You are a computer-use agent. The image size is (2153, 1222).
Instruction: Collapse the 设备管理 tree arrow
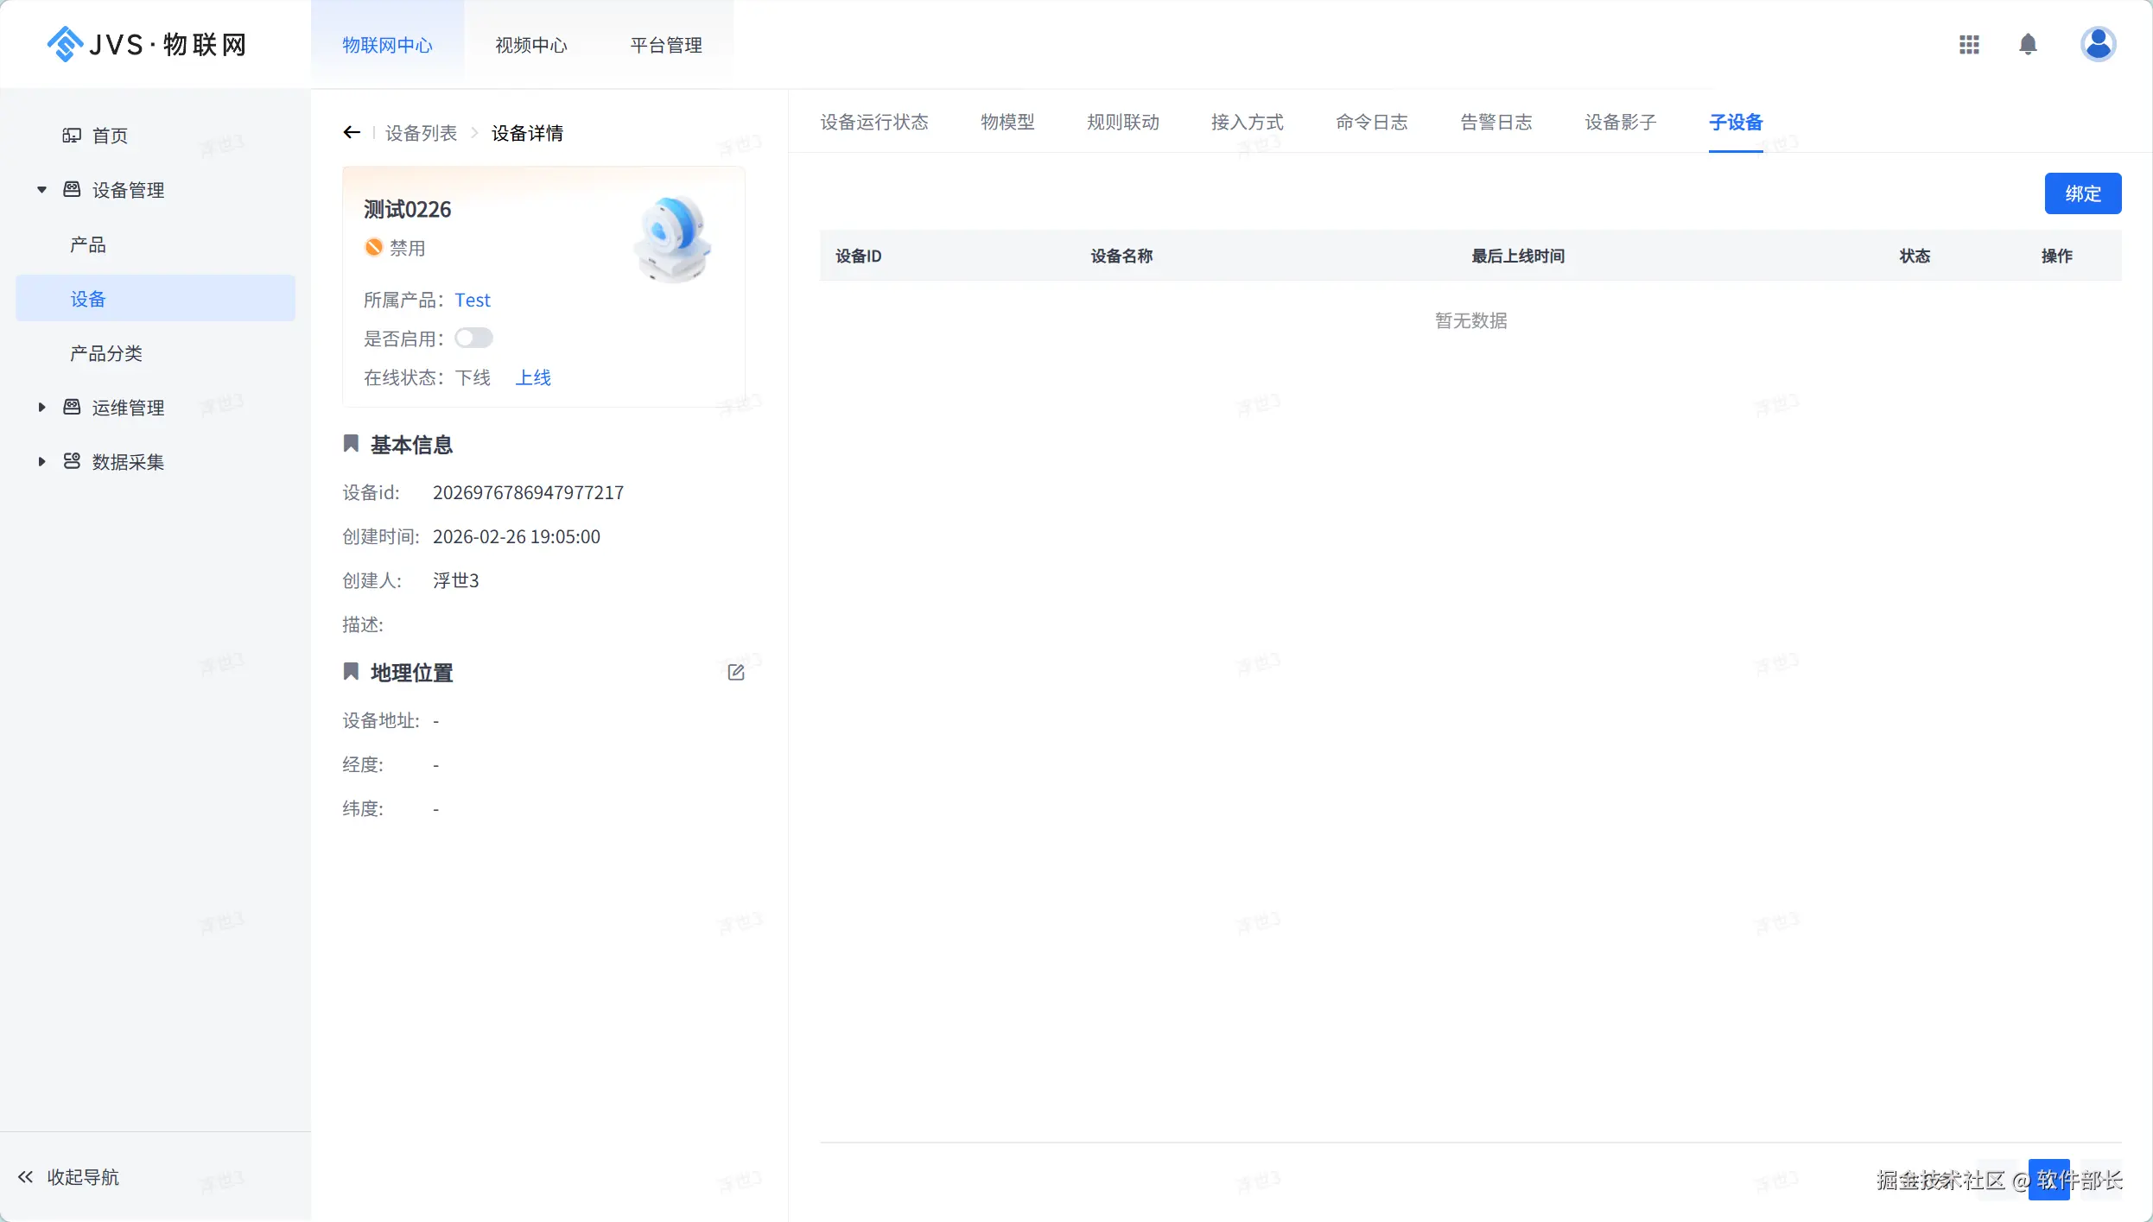tap(41, 190)
